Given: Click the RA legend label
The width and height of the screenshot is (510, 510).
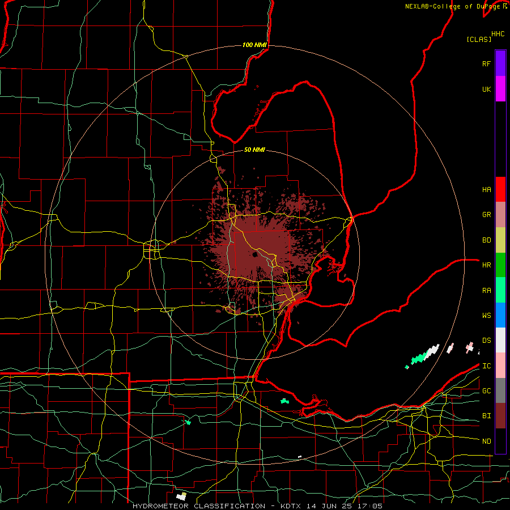Looking at the screenshot, I should [x=486, y=291].
